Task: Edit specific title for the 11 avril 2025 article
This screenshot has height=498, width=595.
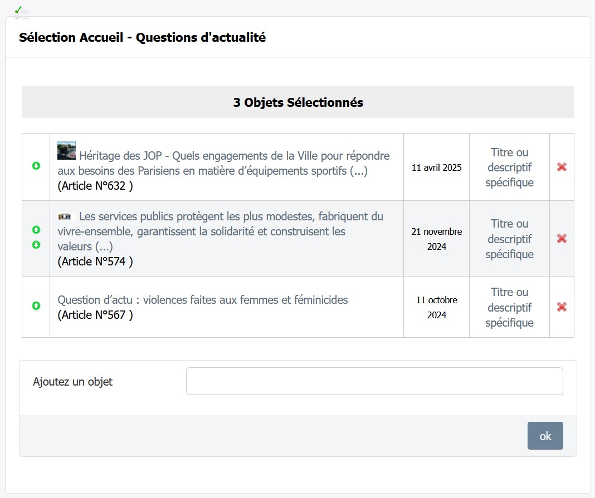Action: 509,167
